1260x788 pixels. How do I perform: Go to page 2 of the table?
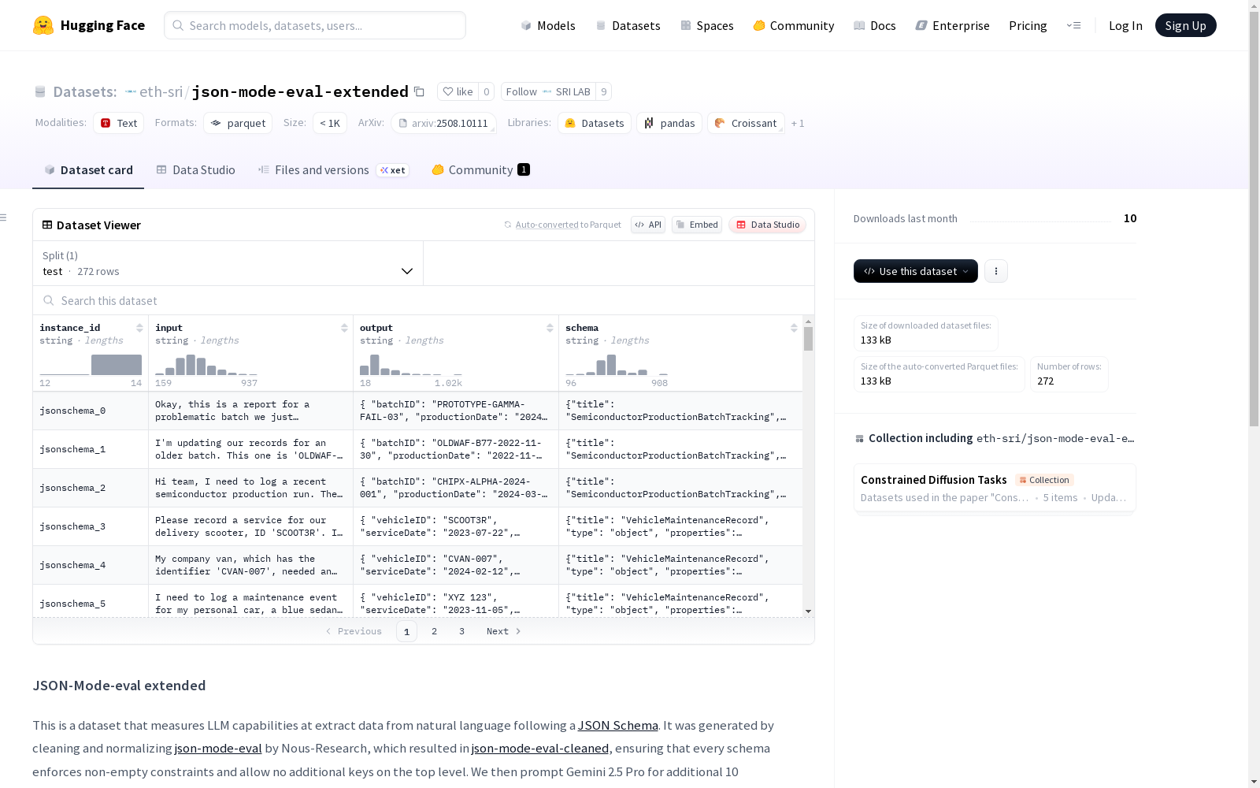[x=434, y=631]
